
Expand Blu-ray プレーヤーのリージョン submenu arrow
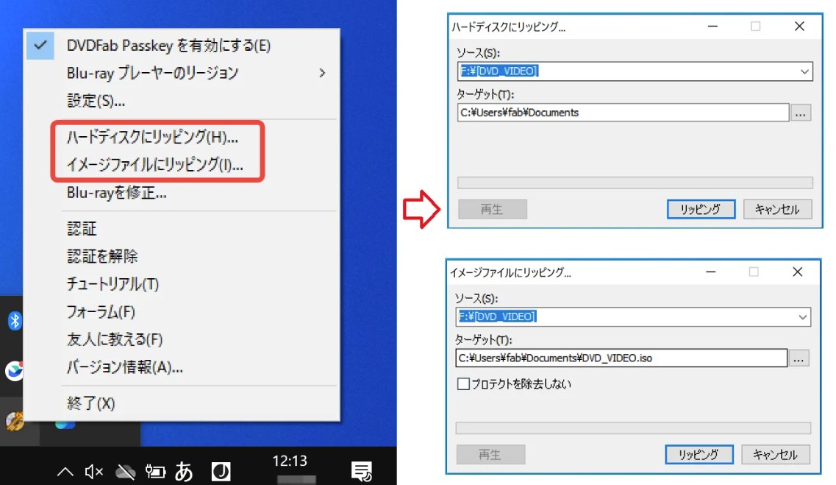322,73
